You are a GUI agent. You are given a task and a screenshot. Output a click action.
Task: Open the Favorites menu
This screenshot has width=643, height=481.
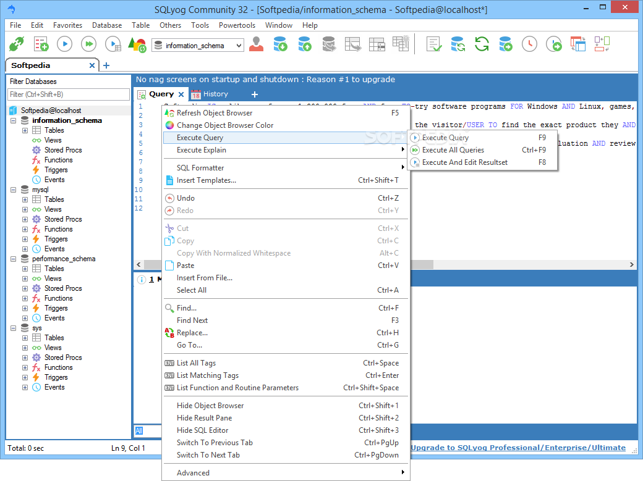point(67,25)
